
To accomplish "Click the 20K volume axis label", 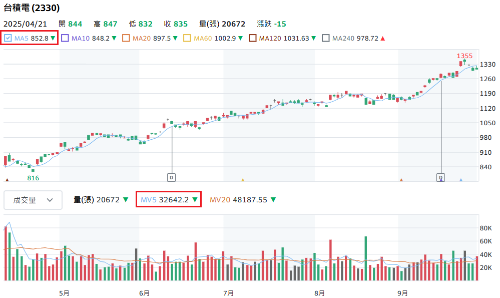I will (x=486, y=267).
